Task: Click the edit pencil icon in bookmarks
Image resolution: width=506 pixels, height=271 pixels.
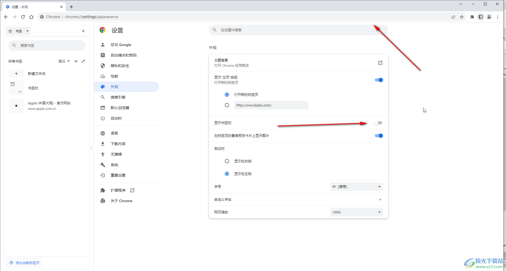Action: (83, 61)
